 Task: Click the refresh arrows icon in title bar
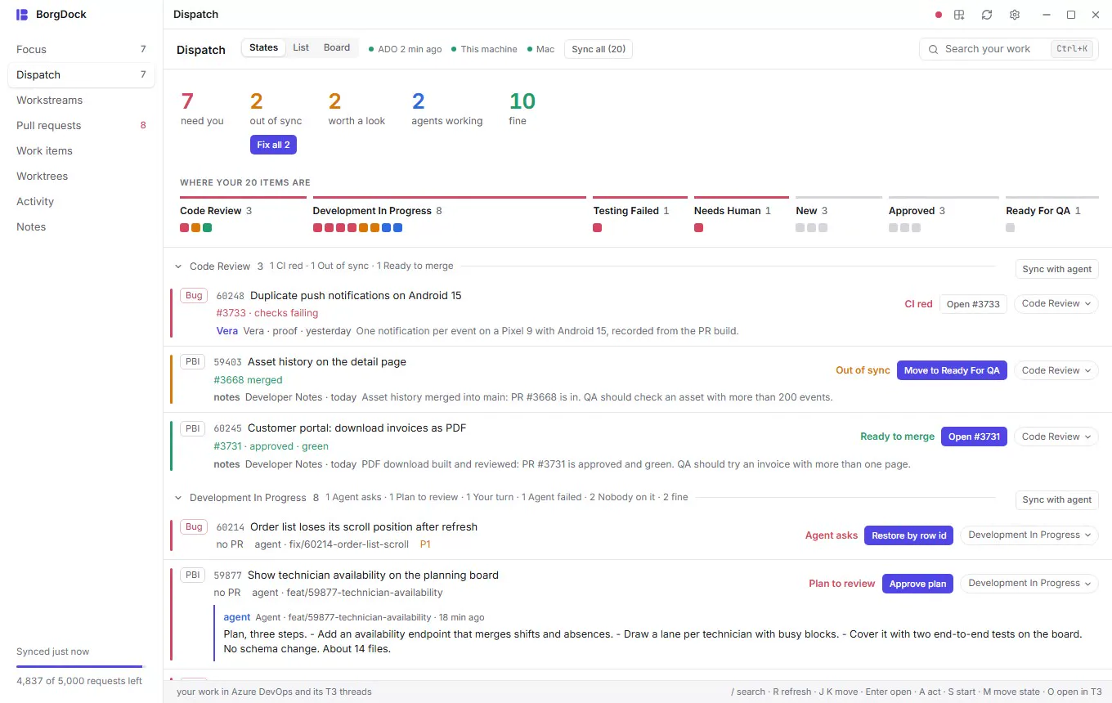(x=987, y=15)
